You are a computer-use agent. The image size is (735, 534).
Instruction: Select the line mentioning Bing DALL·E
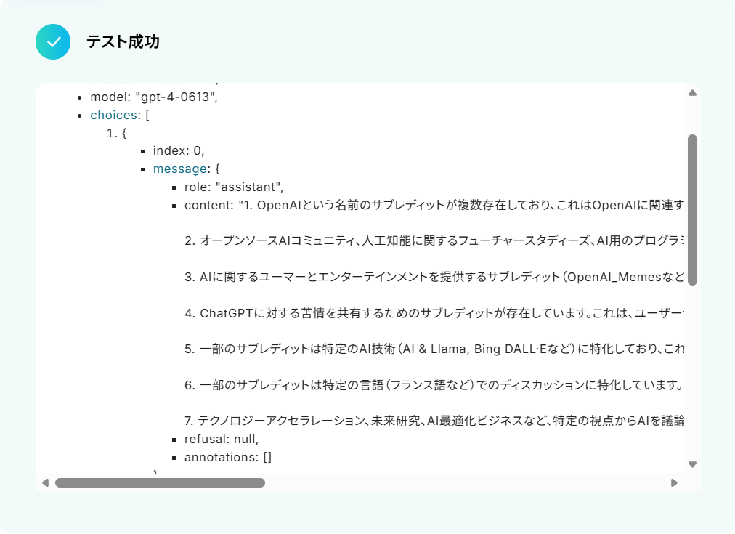(434, 349)
